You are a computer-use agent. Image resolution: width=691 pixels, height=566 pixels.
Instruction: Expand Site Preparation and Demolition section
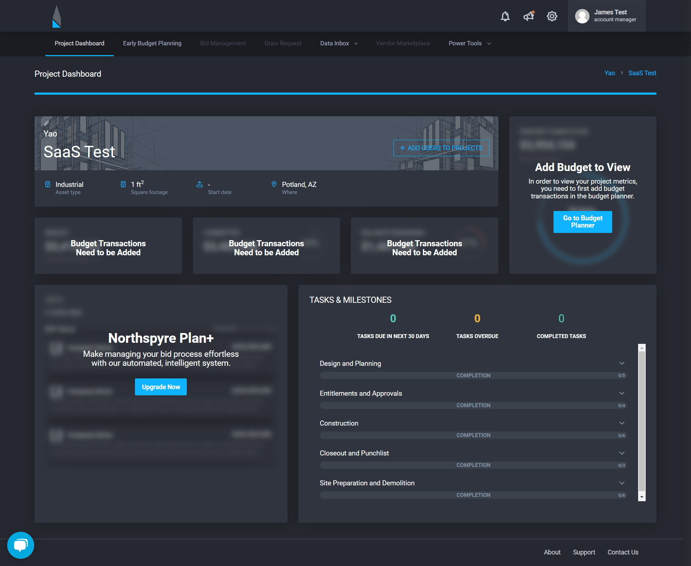coord(622,483)
